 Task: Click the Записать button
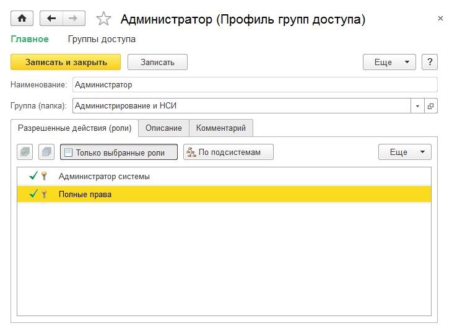coord(157,62)
